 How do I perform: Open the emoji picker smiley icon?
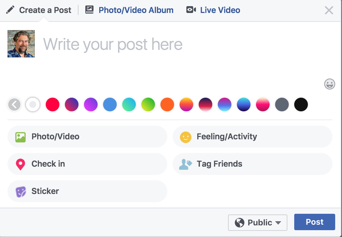click(x=329, y=84)
